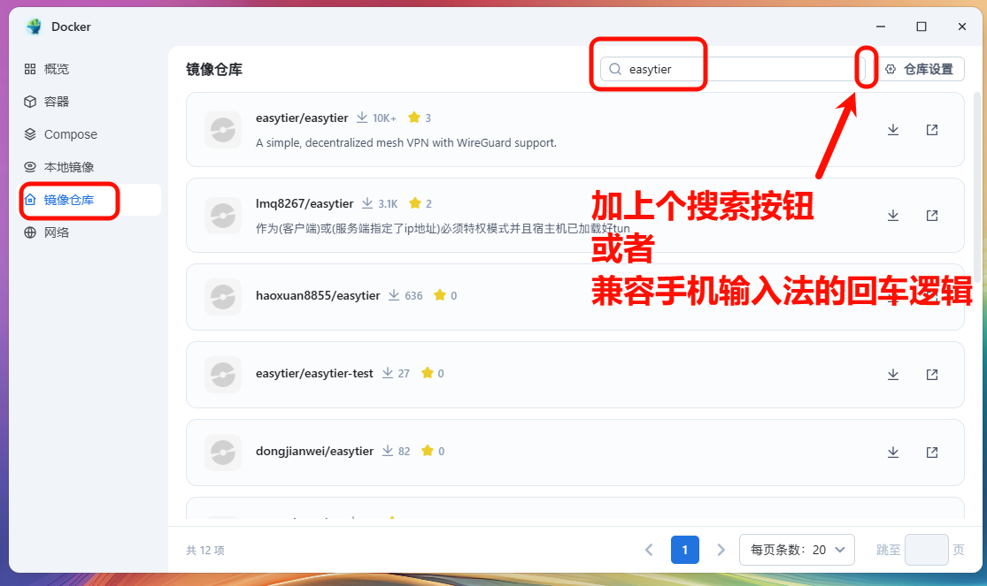Screen dimensions: 987x586
Task: Open 仓库设置 registry settings
Action: coord(920,69)
